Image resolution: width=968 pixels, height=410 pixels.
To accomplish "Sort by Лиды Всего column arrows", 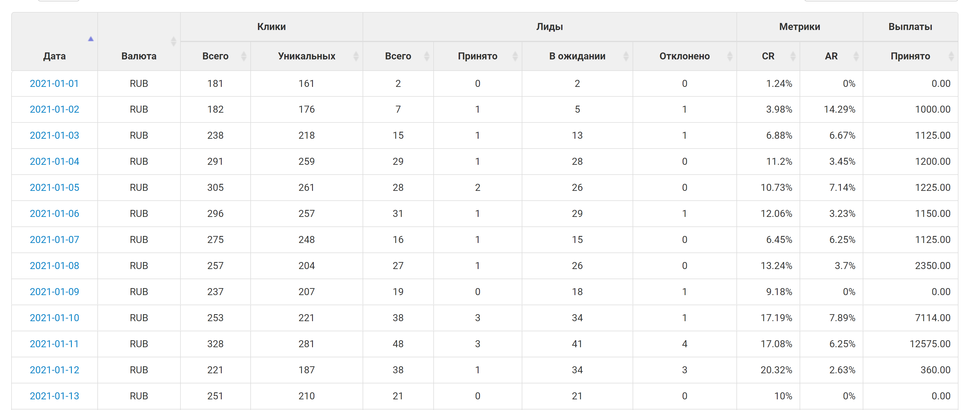I will pyautogui.click(x=427, y=56).
